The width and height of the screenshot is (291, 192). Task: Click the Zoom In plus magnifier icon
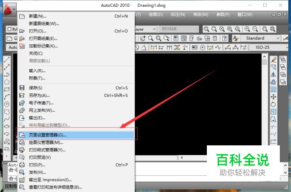tap(247, 29)
